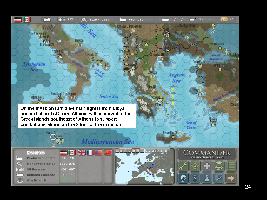Image resolution: width=267 pixels, height=200 pixels.
Task: Toggle the tank units minimap filter
Action: click(133, 151)
